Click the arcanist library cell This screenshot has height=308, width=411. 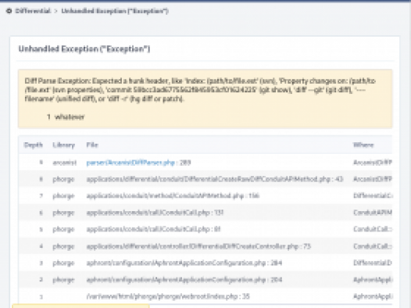65,163
